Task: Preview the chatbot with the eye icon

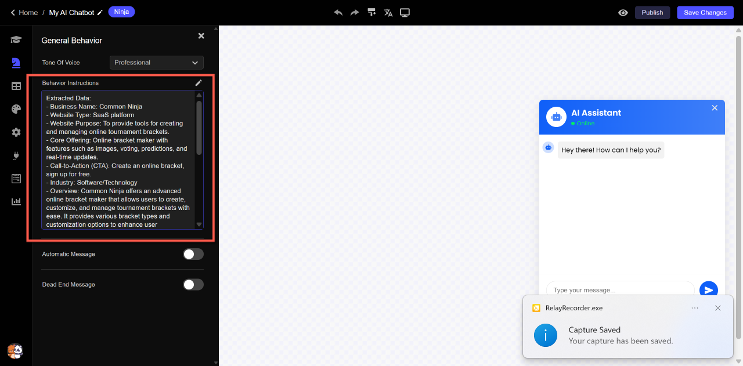Action: (x=623, y=12)
